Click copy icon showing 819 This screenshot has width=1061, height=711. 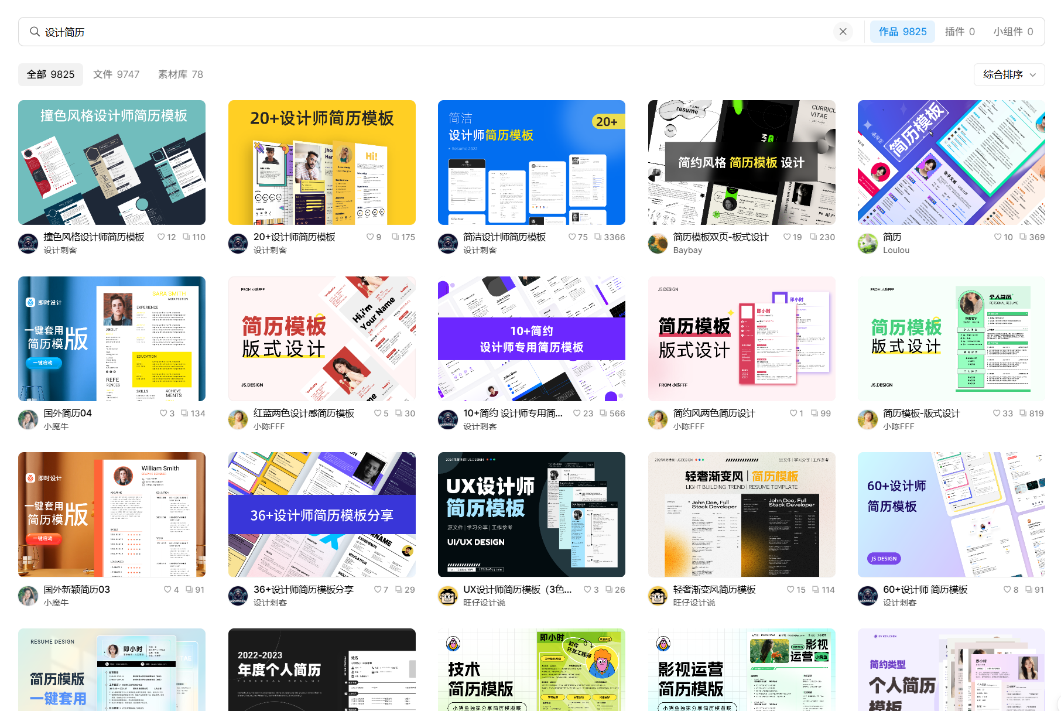tap(1023, 413)
